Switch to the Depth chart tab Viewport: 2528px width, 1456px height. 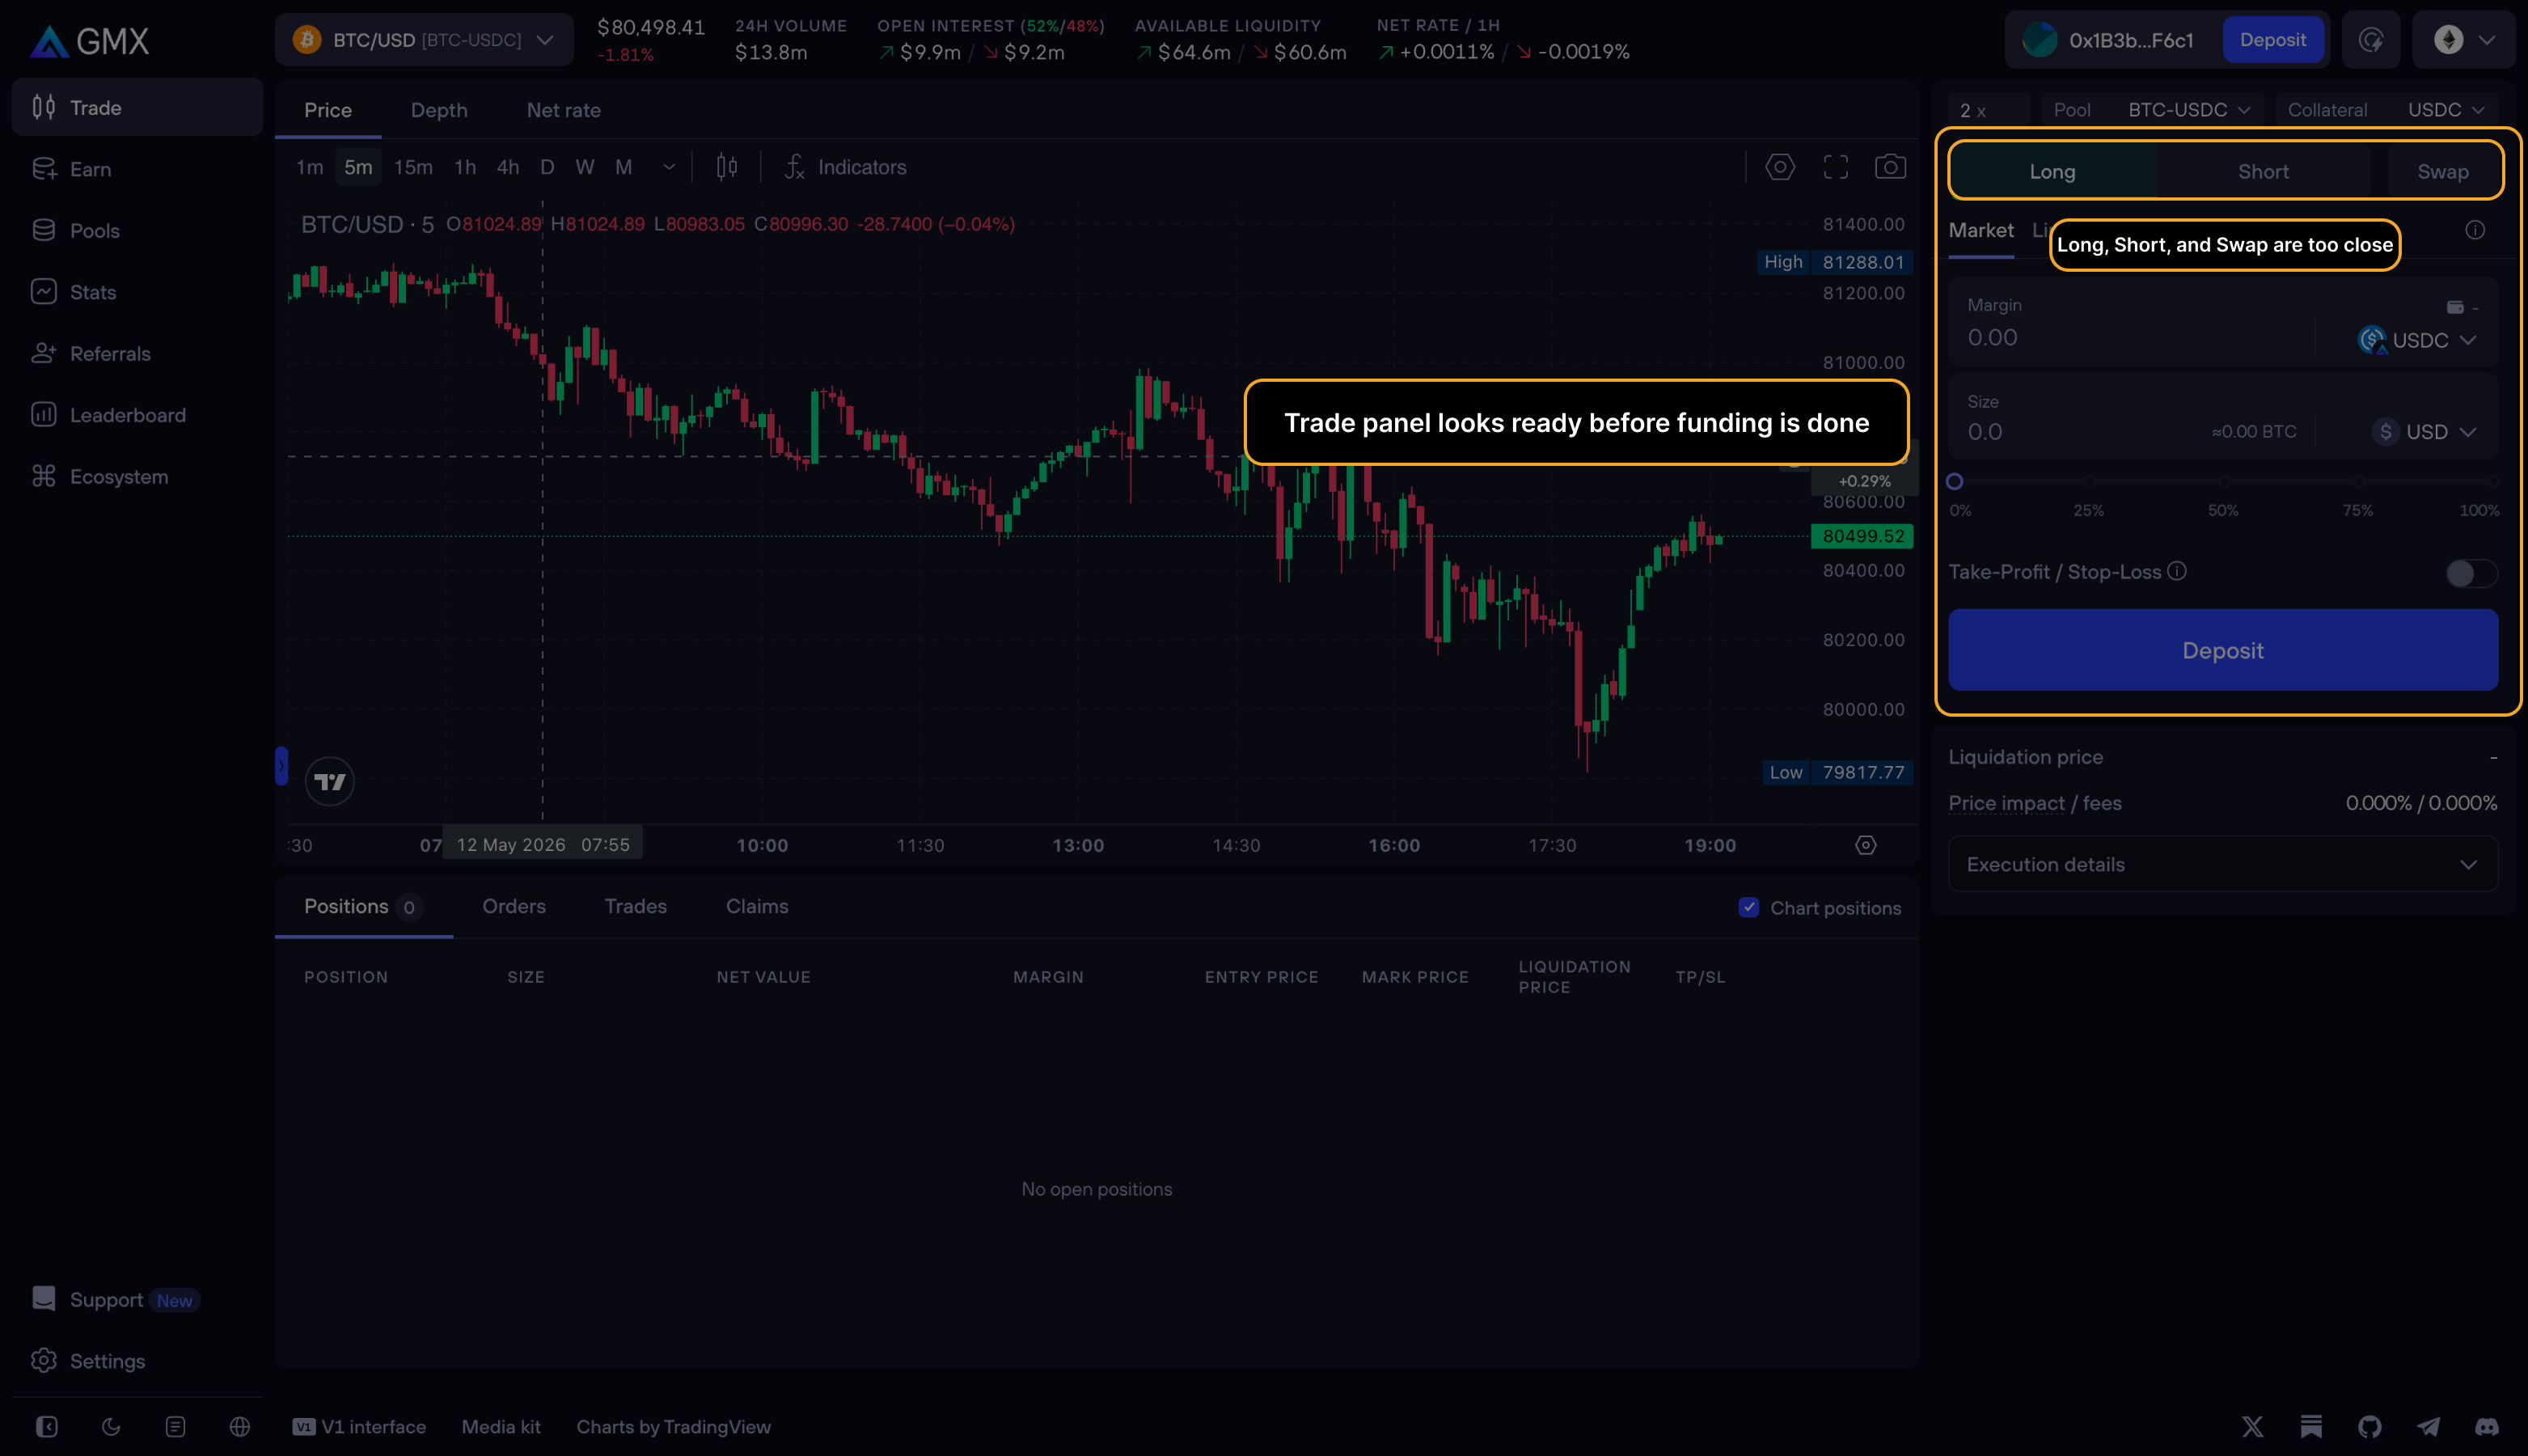point(439,110)
